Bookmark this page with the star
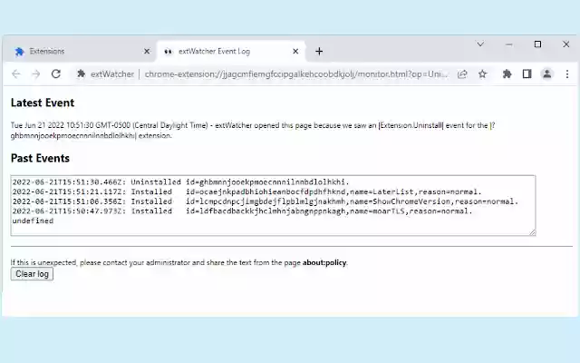 [x=482, y=74]
